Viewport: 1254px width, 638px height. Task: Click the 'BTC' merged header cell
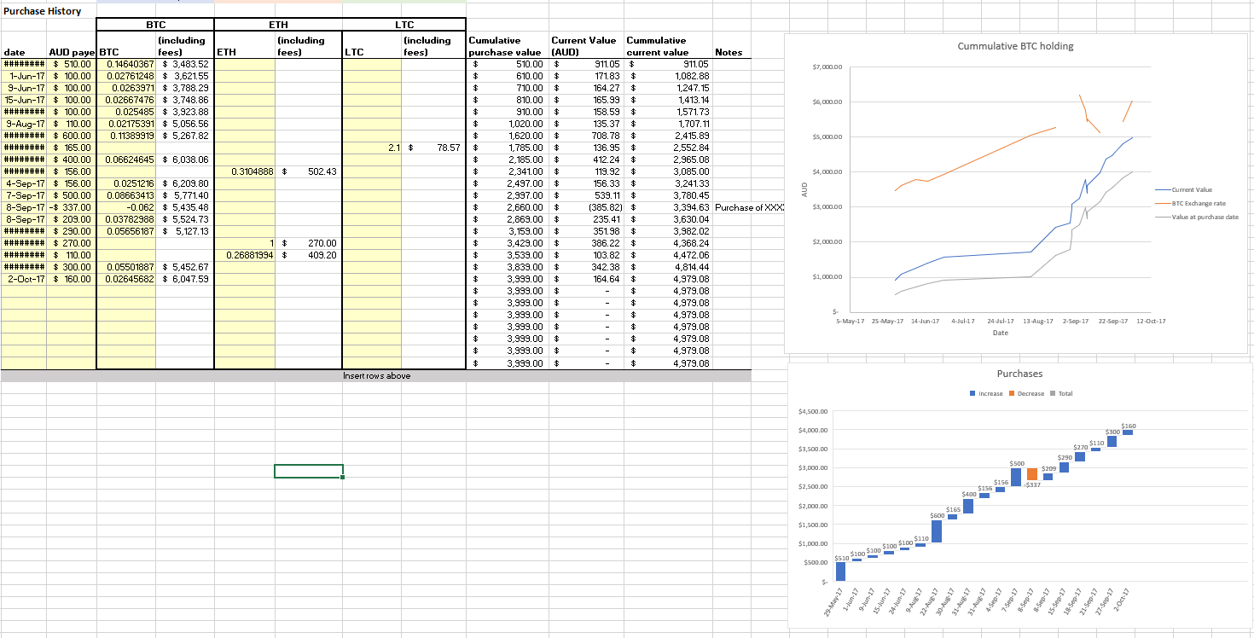click(x=155, y=25)
